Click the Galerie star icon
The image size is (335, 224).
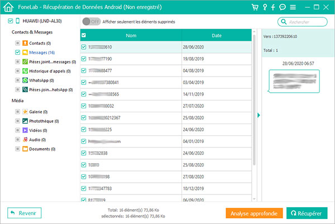coord(25,112)
